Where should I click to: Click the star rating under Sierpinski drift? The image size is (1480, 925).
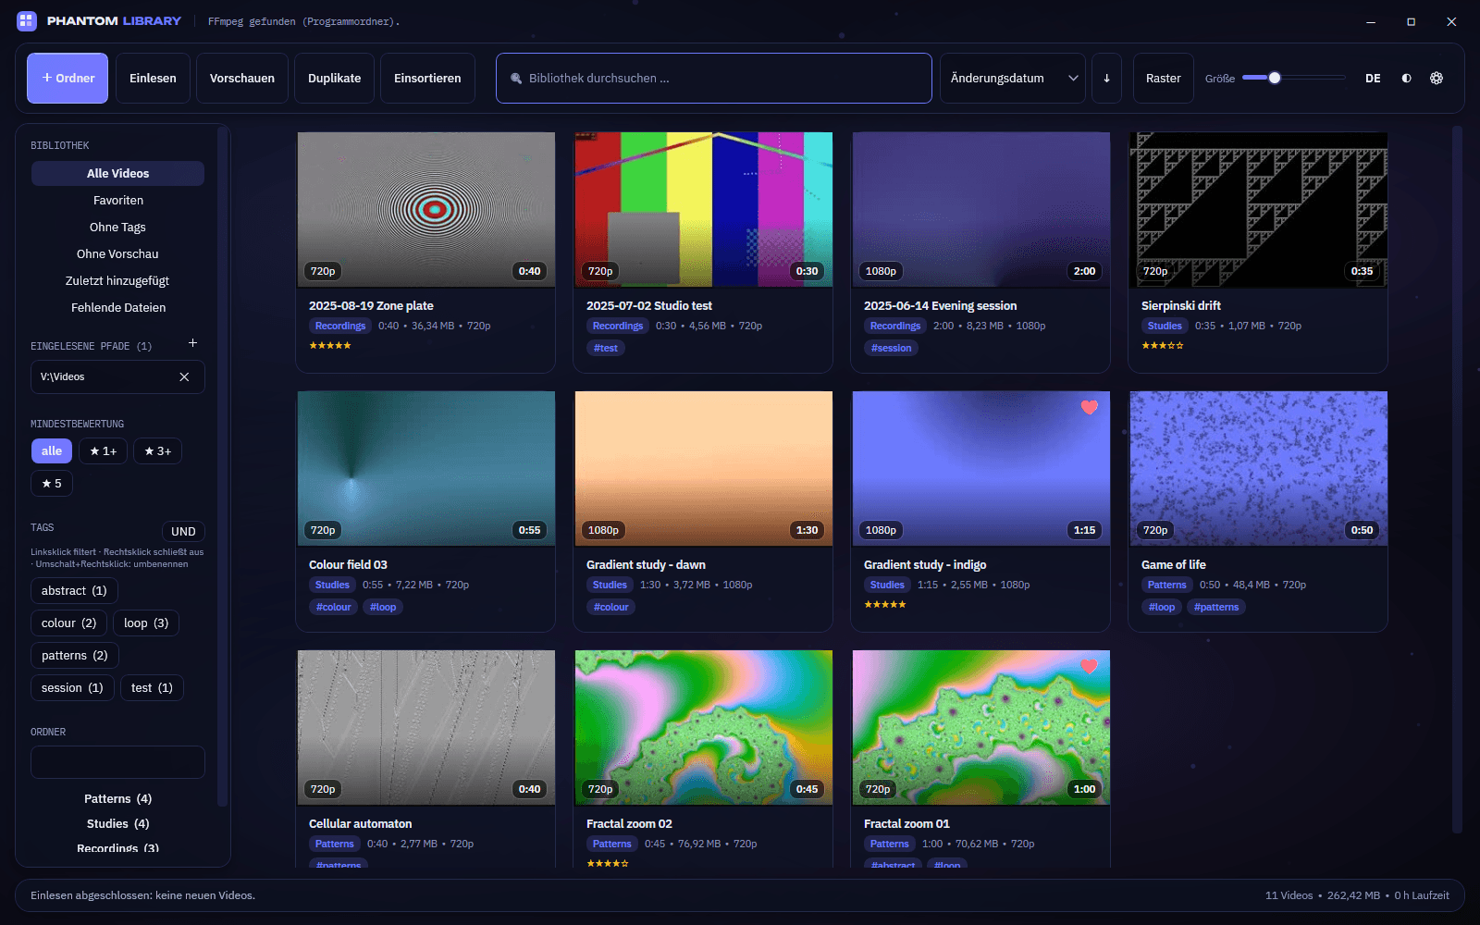tap(1163, 345)
